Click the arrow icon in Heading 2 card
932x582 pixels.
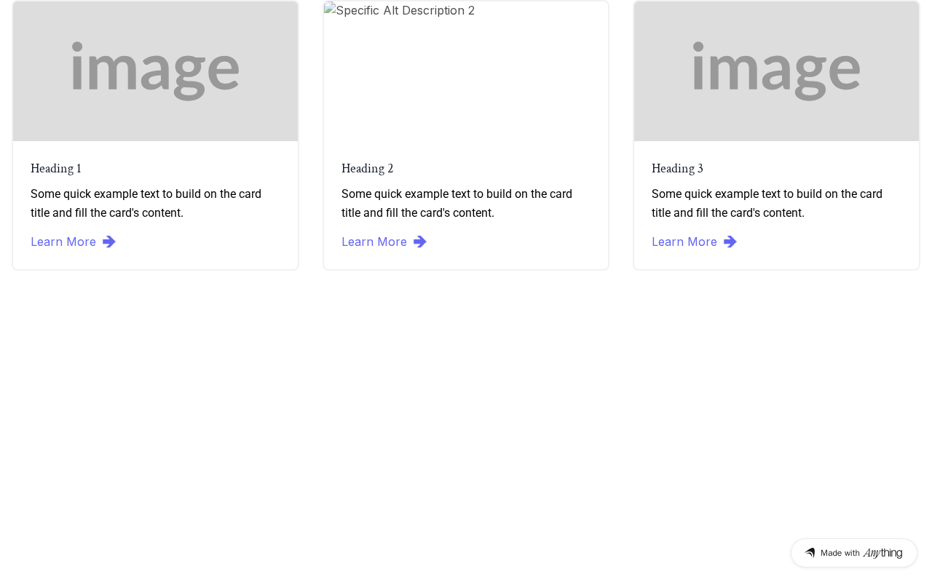[420, 242]
